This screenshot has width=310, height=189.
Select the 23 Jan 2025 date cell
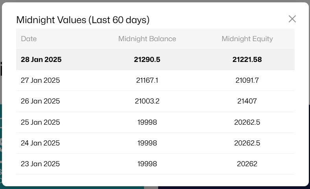[40, 164]
